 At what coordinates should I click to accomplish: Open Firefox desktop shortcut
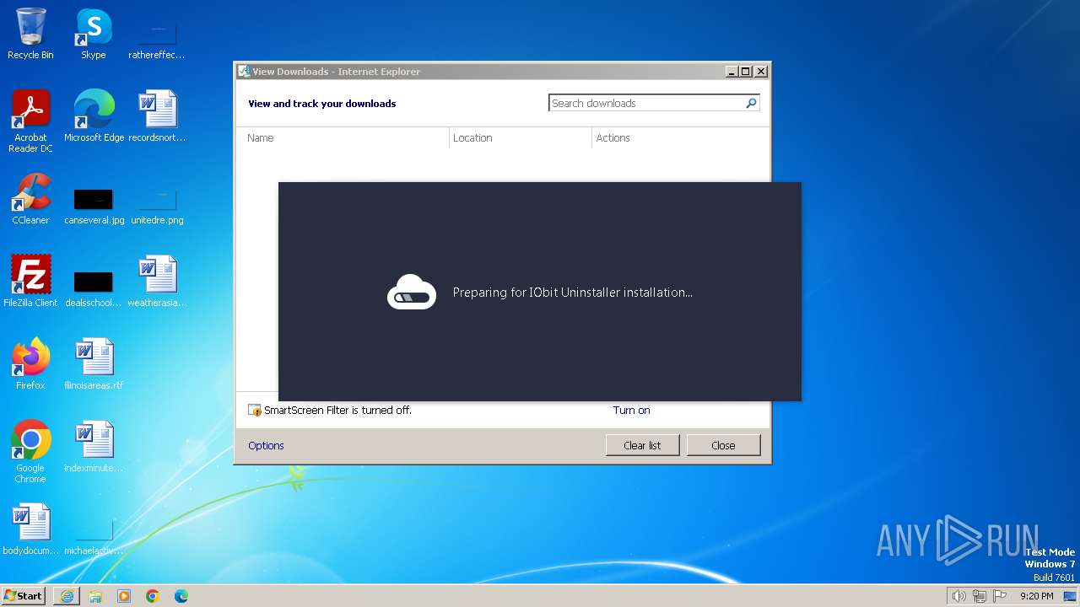tap(30, 364)
